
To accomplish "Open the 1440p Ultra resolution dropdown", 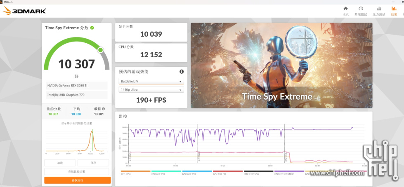I will point(151,90).
